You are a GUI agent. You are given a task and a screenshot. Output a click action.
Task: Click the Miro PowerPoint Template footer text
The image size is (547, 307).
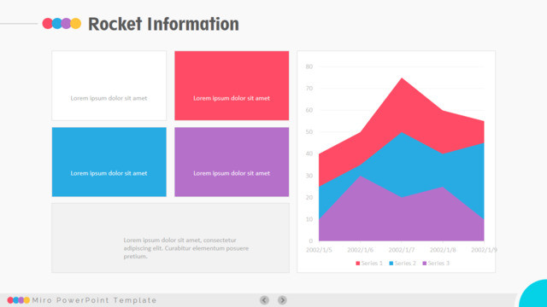(x=94, y=300)
